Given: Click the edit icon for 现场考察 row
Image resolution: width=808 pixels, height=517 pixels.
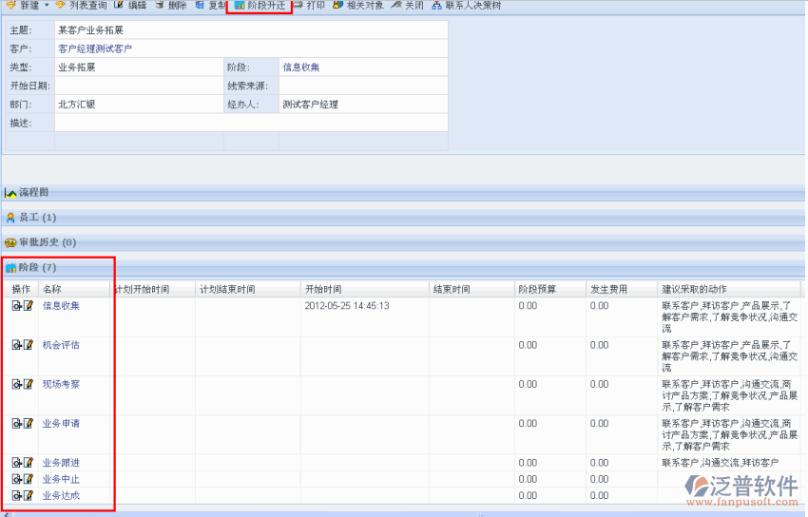Looking at the screenshot, I should pyautogui.click(x=29, y=384).
